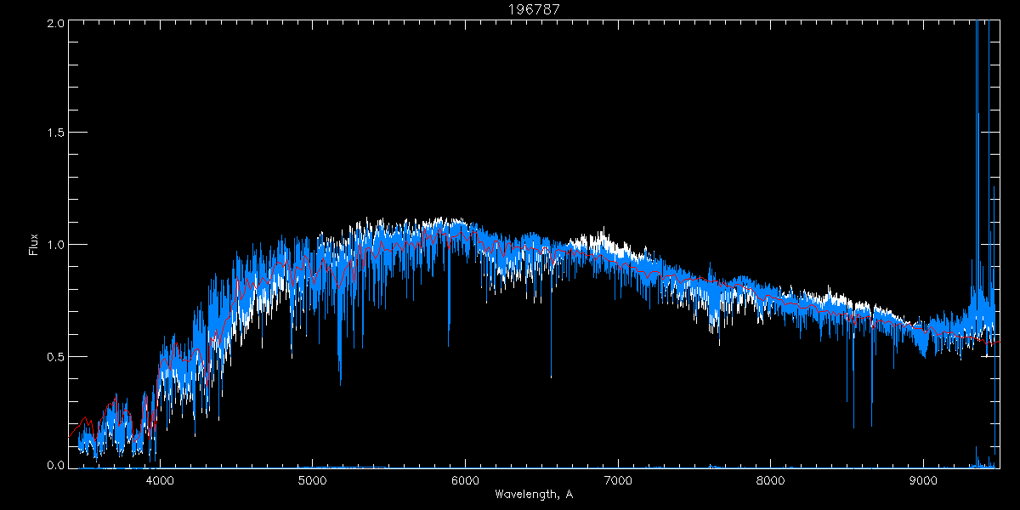1020x510 pixels.
Task: Click the Wavelength, A x-axis label
Action: click(534, 496)
